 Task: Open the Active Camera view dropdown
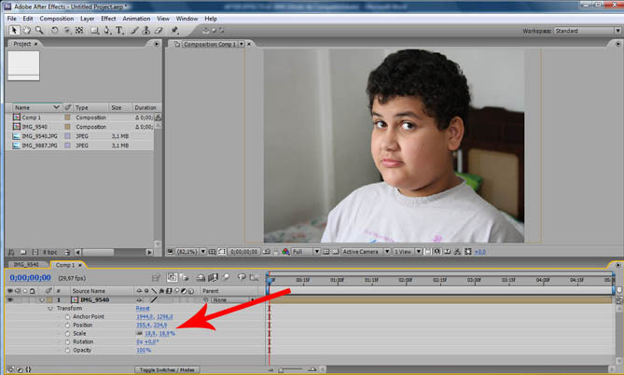pyautogui.click(x=362, y=251)
